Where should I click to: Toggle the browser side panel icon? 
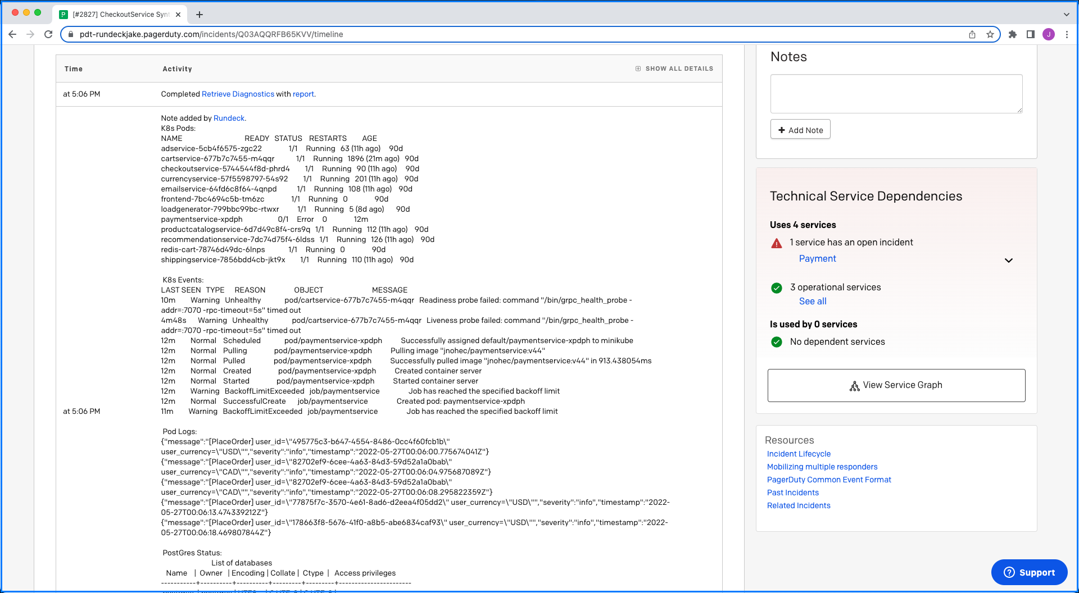coord(1031,34)
